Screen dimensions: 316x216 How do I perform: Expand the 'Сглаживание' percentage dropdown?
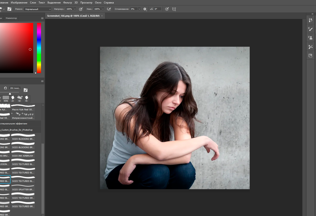click(139, 9)
